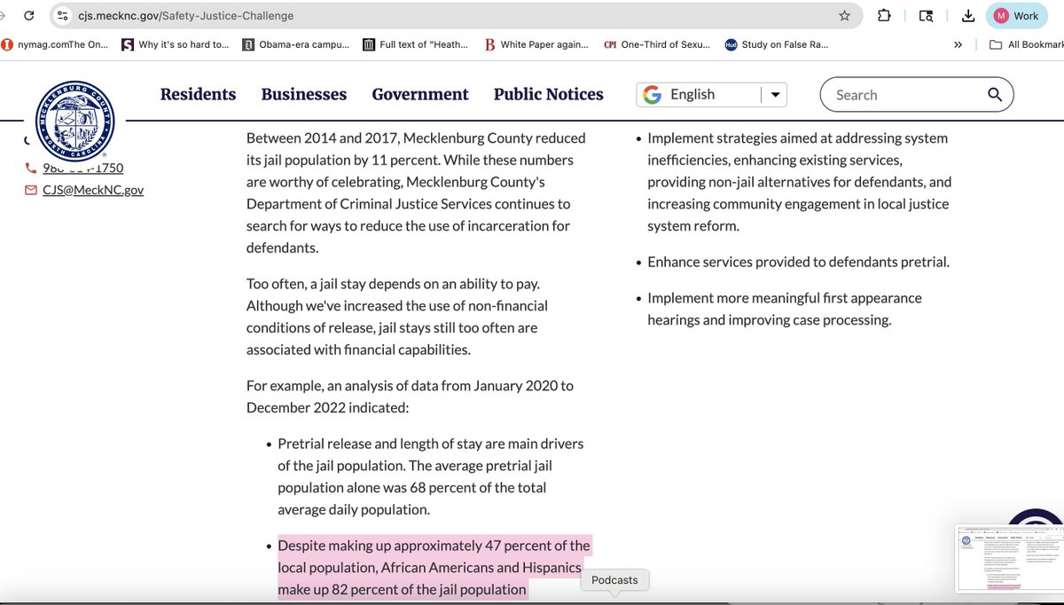Open the 'Obama-era campu...' bookmark

pos(296,44)
